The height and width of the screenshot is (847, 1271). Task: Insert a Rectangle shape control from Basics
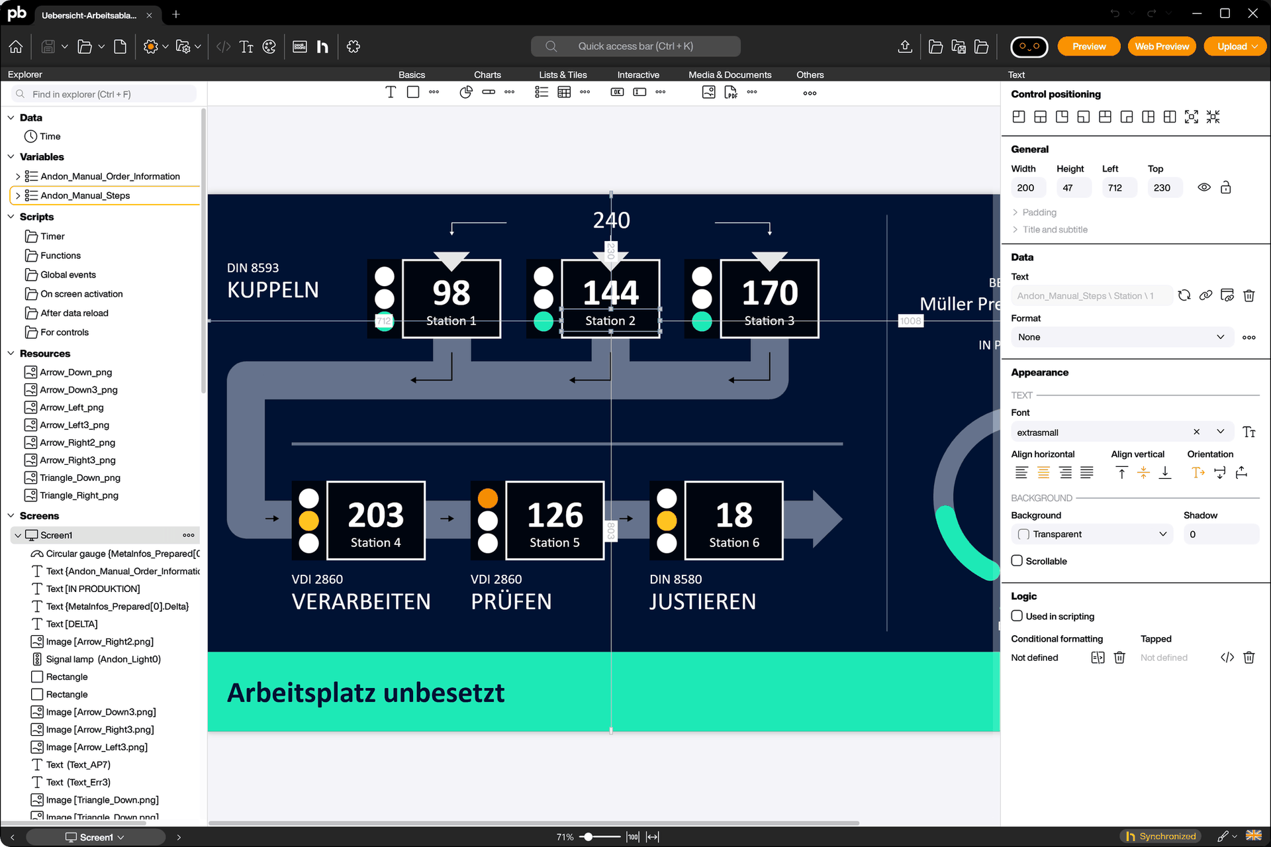pyautogui.click(x=413, y=92)
